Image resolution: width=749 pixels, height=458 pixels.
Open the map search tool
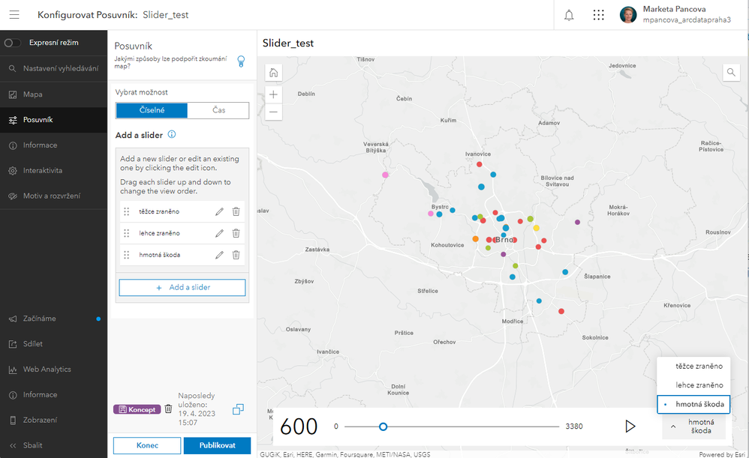(731, 73)
